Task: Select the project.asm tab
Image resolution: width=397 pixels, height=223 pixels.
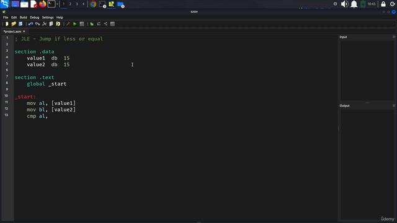Action: (x=12, y=32)
